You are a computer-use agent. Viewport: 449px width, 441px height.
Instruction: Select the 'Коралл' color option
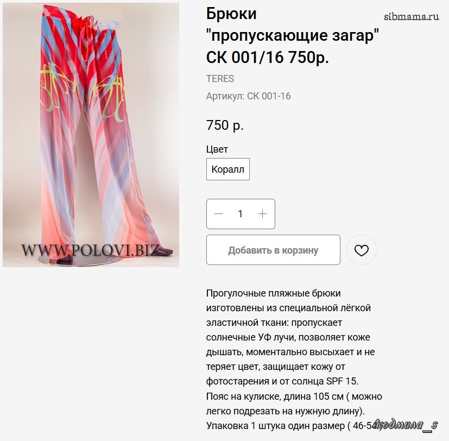click(228, 169)
